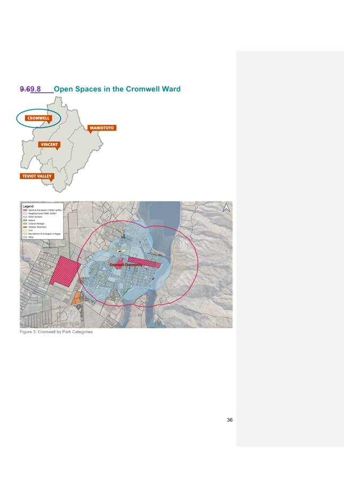The height and width of the screenshot is (498, 344).
Task: Click the Neighbourhood legend swatch
Action: [25, 213]
